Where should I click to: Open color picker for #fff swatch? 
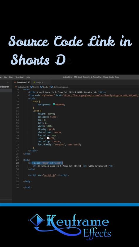[x=48, y=138]
